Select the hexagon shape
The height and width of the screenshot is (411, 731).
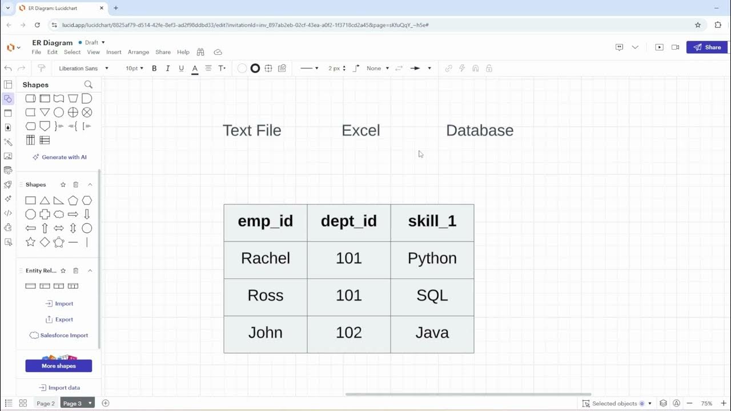87,200
